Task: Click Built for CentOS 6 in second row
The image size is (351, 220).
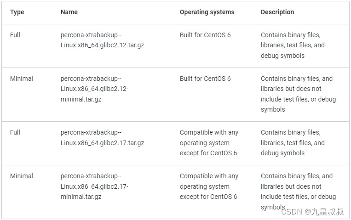Action: point(205,79)
